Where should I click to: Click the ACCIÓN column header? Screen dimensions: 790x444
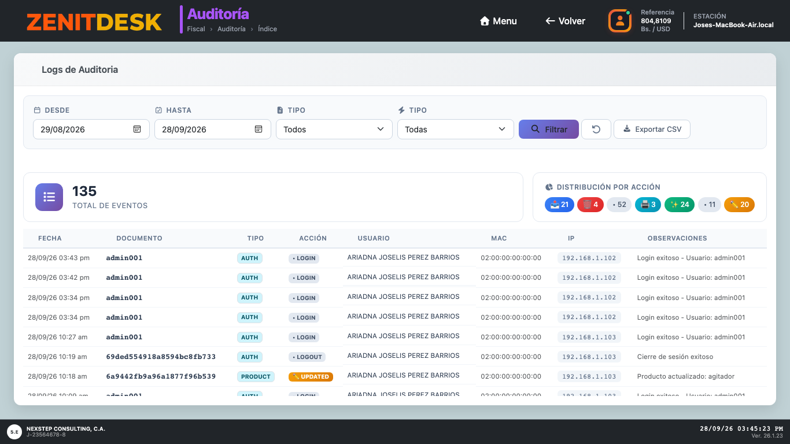(313, 238)
